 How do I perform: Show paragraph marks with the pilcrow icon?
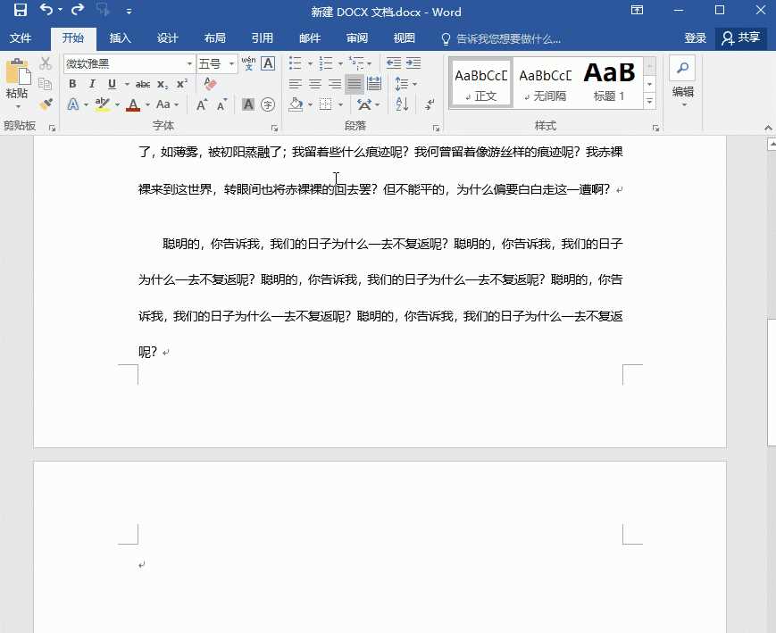pyautogui.click(x=430, y=104)
